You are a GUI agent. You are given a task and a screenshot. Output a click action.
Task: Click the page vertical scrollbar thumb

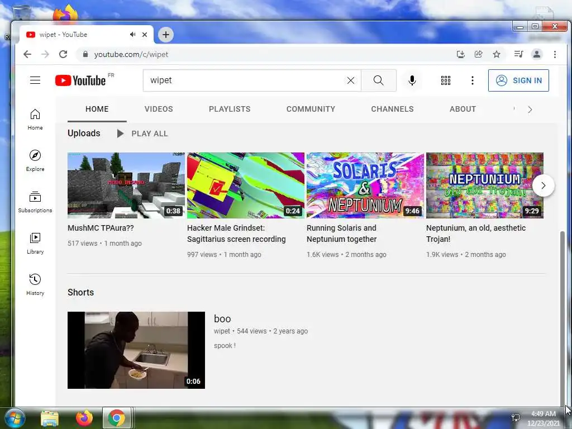coord(562,317)
